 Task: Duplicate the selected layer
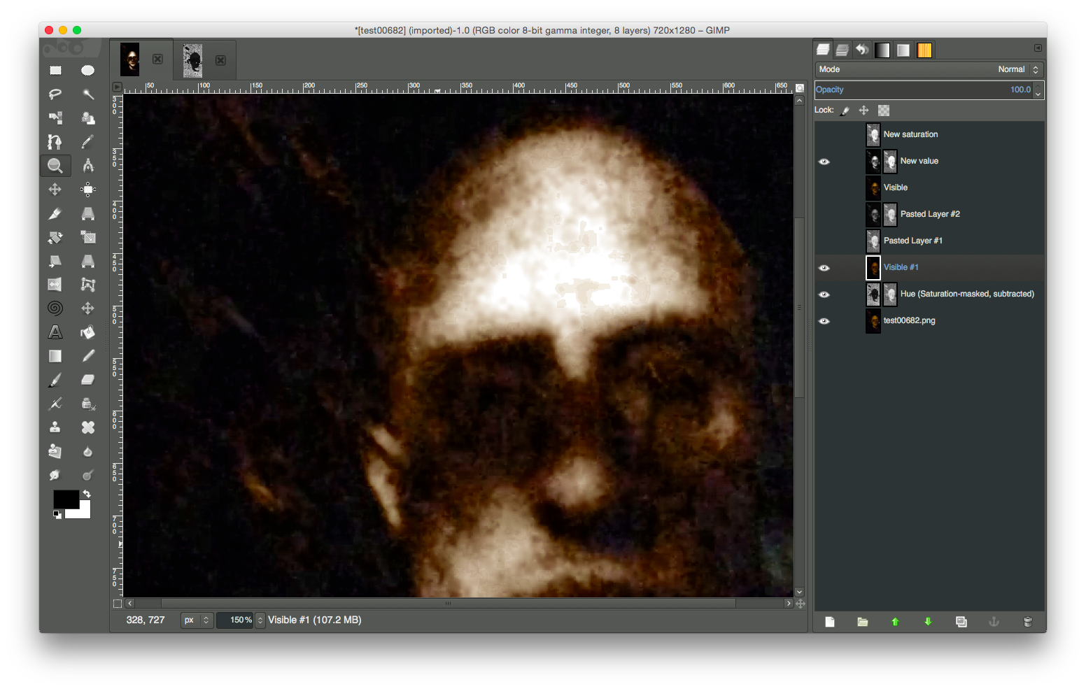coord(961,622)
